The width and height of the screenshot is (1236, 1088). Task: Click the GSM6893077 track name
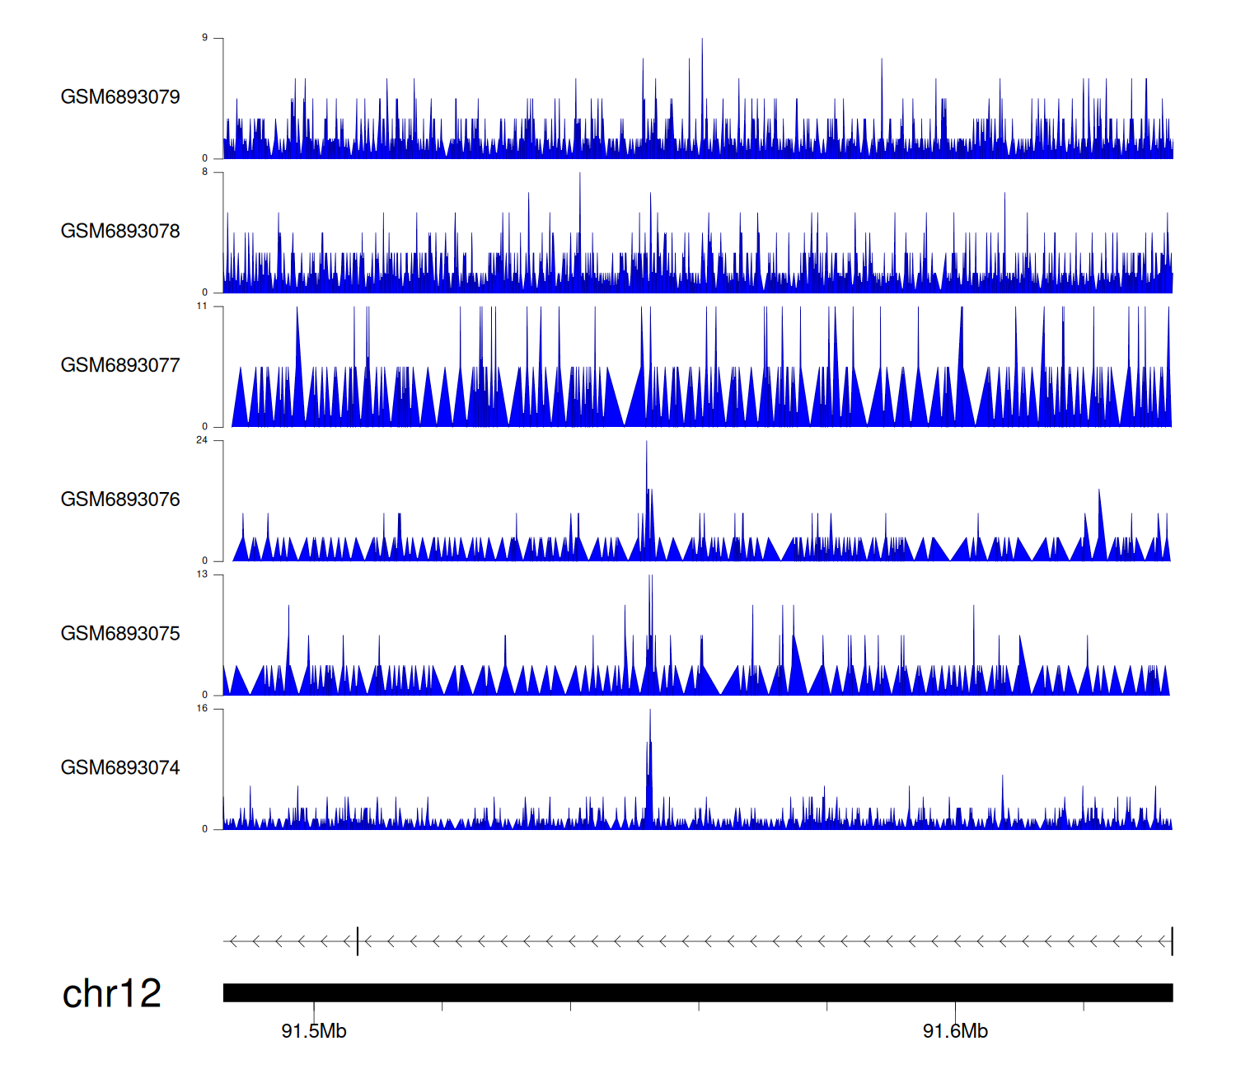click(120, 366)
